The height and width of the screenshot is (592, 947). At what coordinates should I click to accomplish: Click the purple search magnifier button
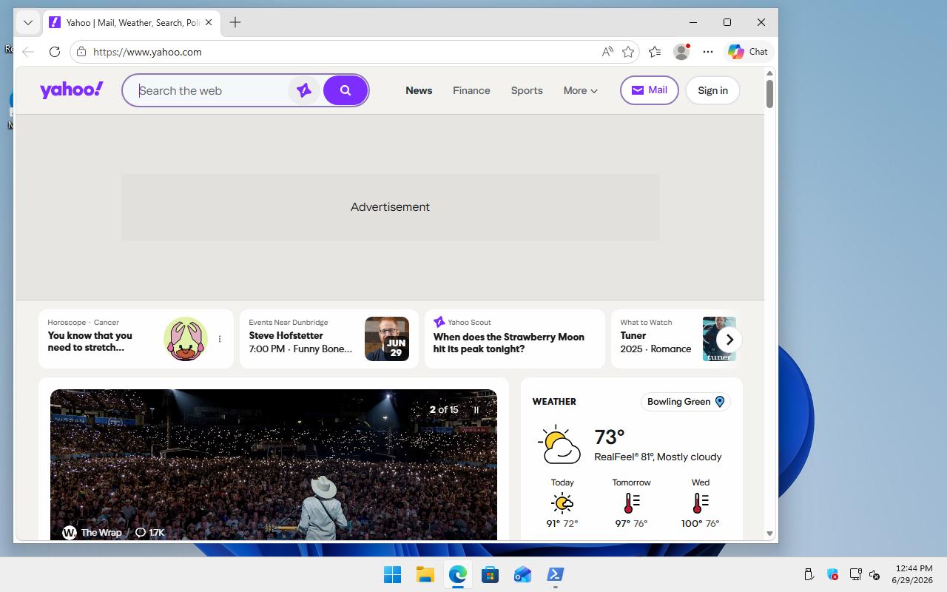point(346,90)
